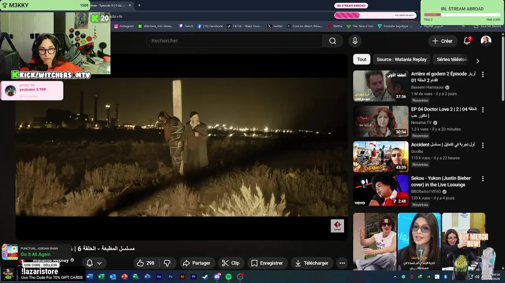Click the taskbar volume speaker icon
The image size is (505, 283).
coord(477,277)
